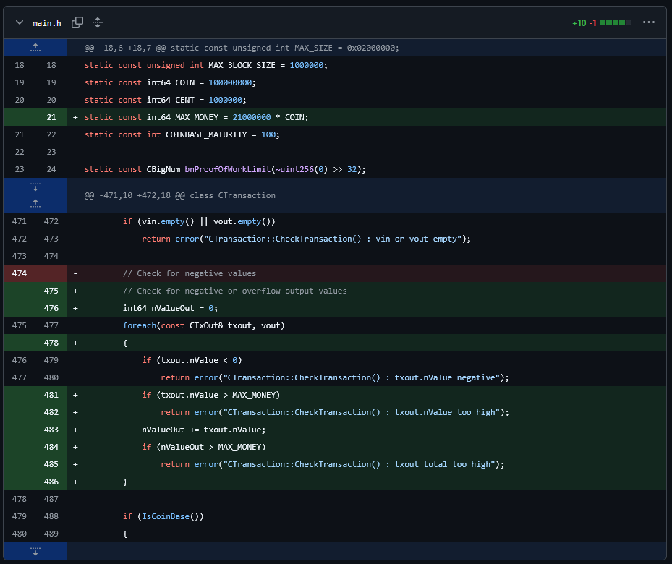Expand lines above the MAX_SIZE hunk

[35, 48]
